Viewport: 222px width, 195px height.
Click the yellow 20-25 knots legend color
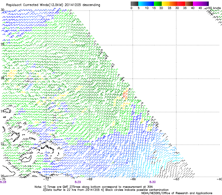coord(166,4)
